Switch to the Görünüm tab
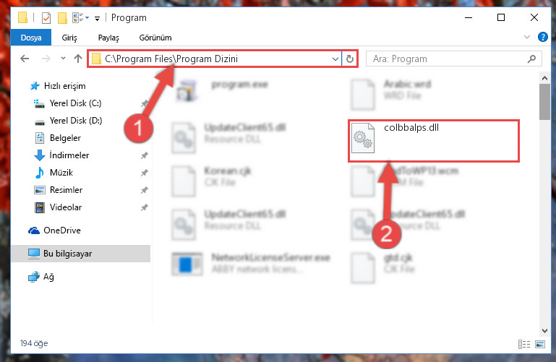The width and height of the screenshot is (556, 362). 155,38
